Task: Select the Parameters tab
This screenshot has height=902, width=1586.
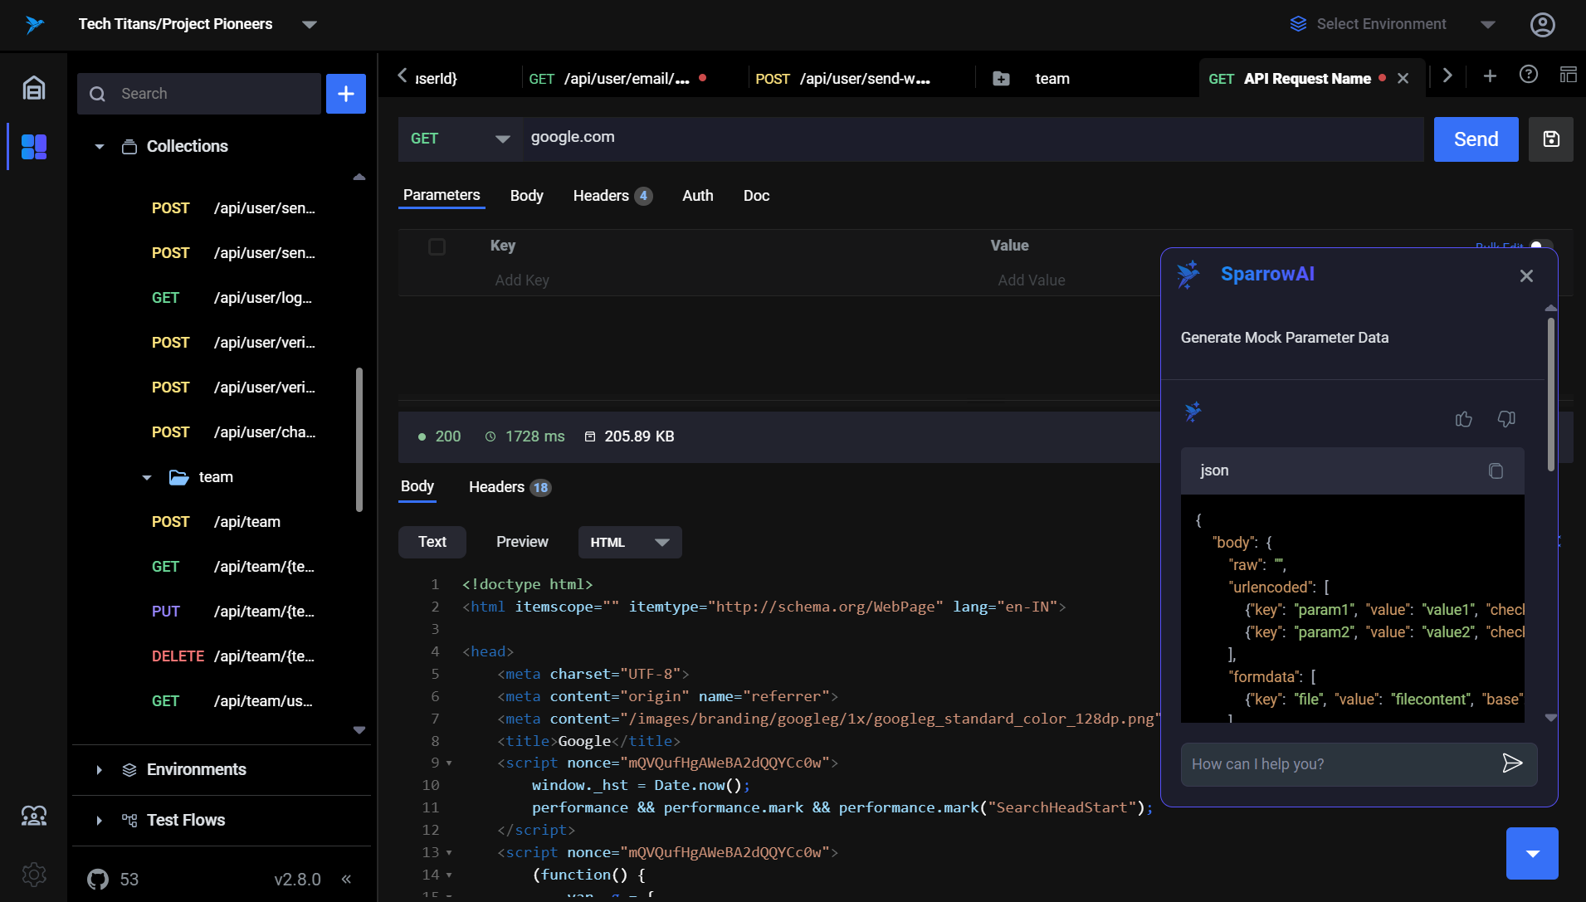Action: (442, 195)
